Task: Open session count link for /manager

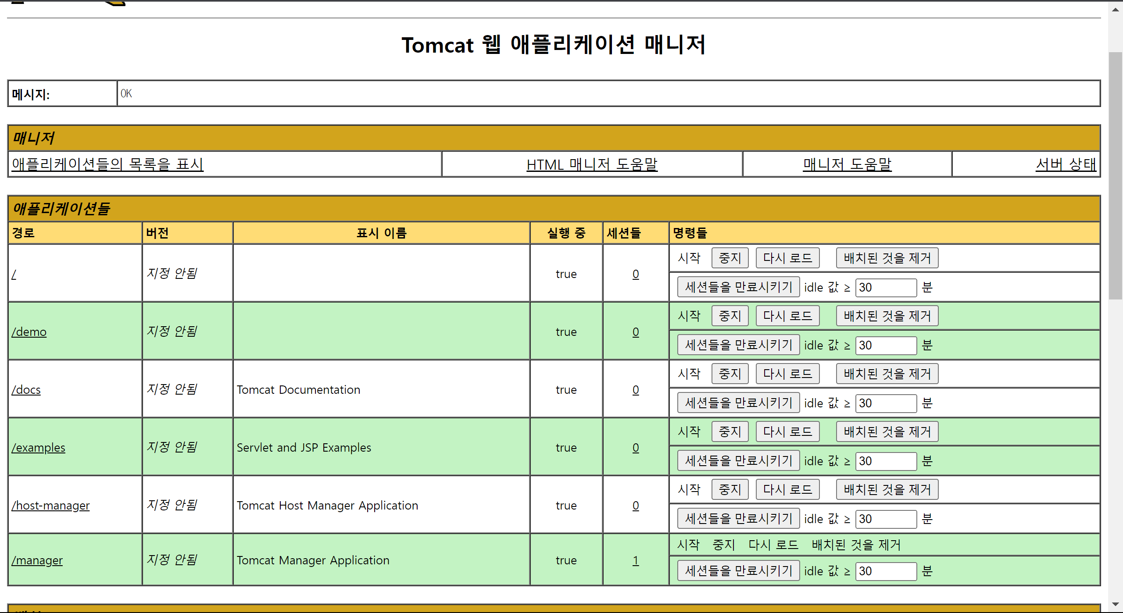Action: (x=636, y=560)
